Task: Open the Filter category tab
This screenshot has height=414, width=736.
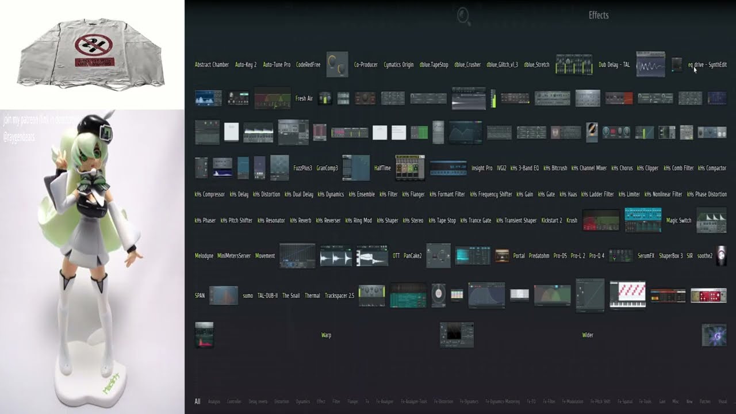Action: [336, 401]
